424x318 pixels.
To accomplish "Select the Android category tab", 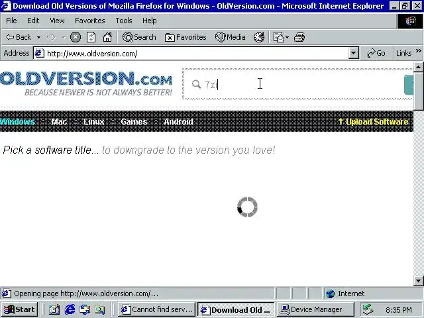I will [x=178, y=122].
